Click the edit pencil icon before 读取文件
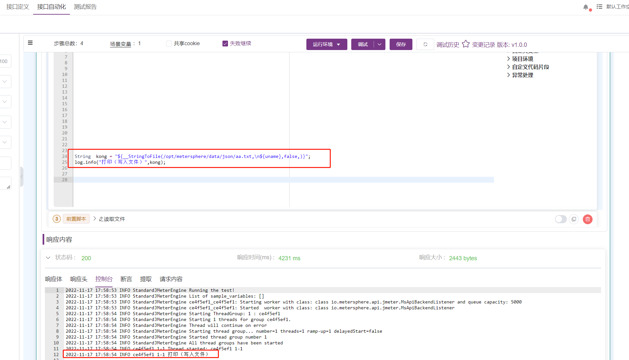The image size is (629, 360). (x=101, y=219)
